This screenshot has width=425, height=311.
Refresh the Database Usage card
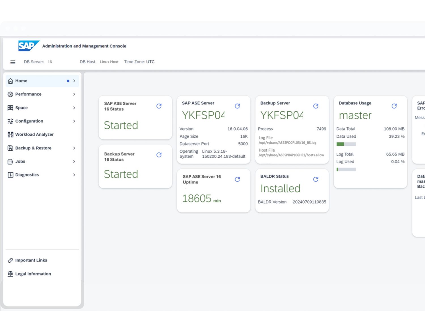pyautogui.click(x=394, y=106)
